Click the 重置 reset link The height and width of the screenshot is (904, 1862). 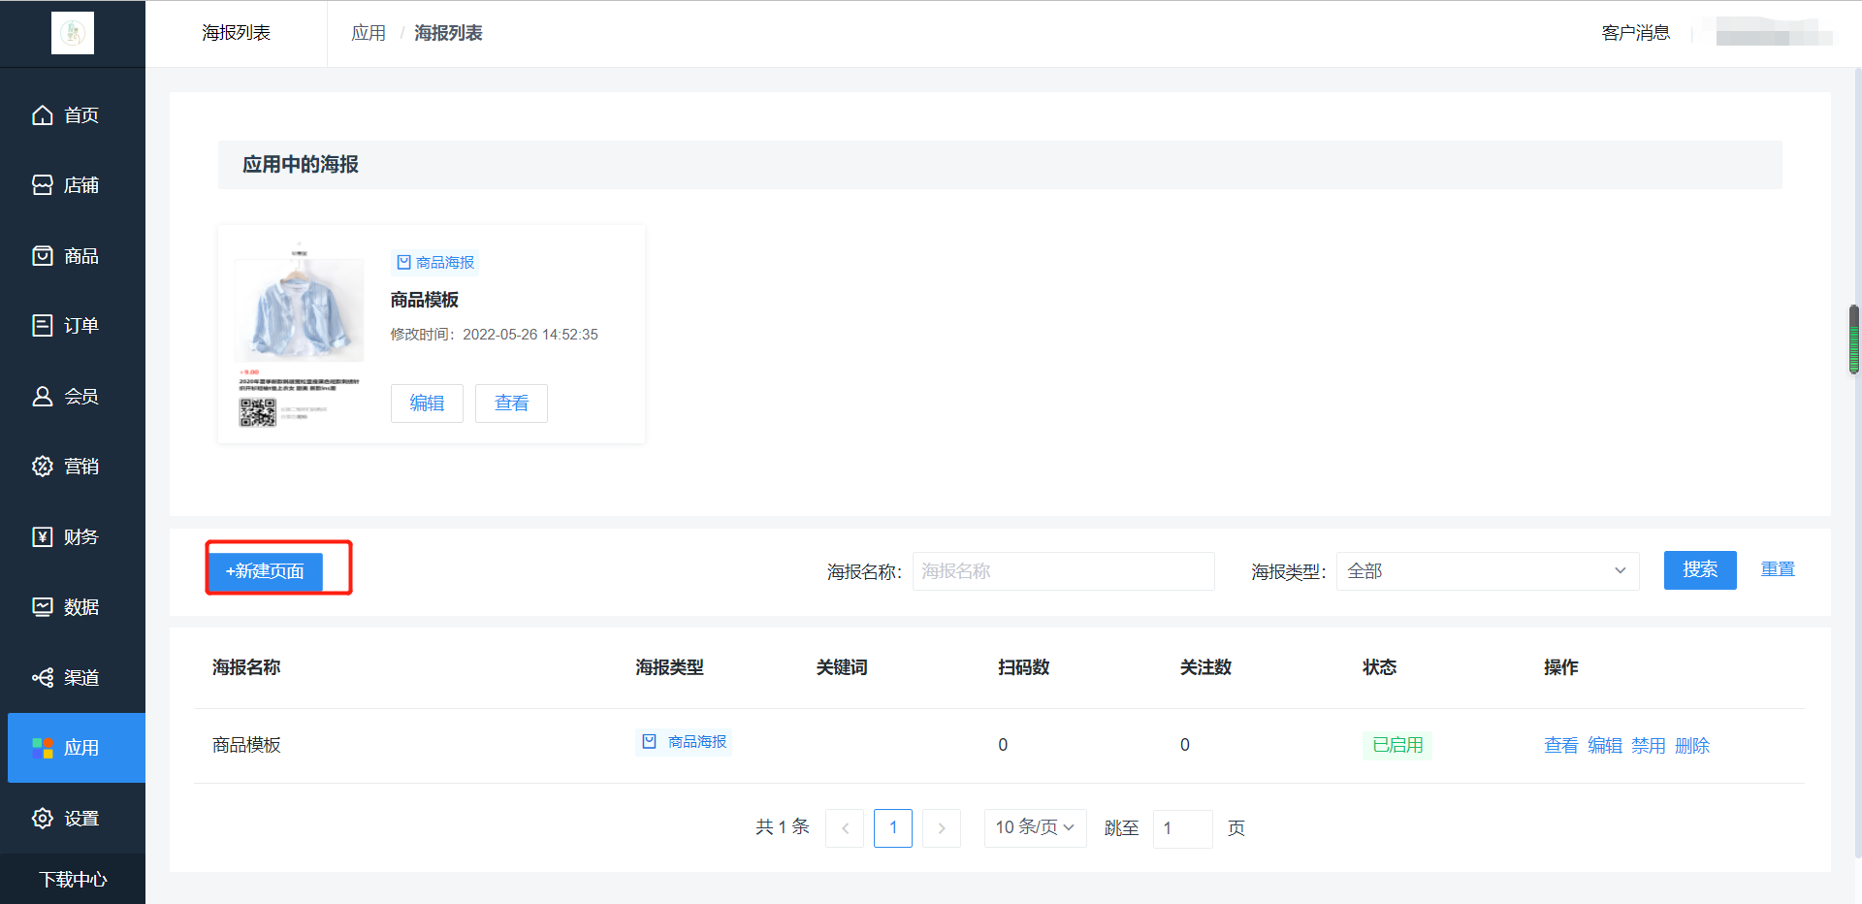coord(1777,569)
